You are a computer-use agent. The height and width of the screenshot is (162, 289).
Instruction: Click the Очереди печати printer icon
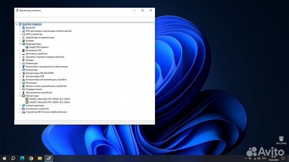point(23,89)
